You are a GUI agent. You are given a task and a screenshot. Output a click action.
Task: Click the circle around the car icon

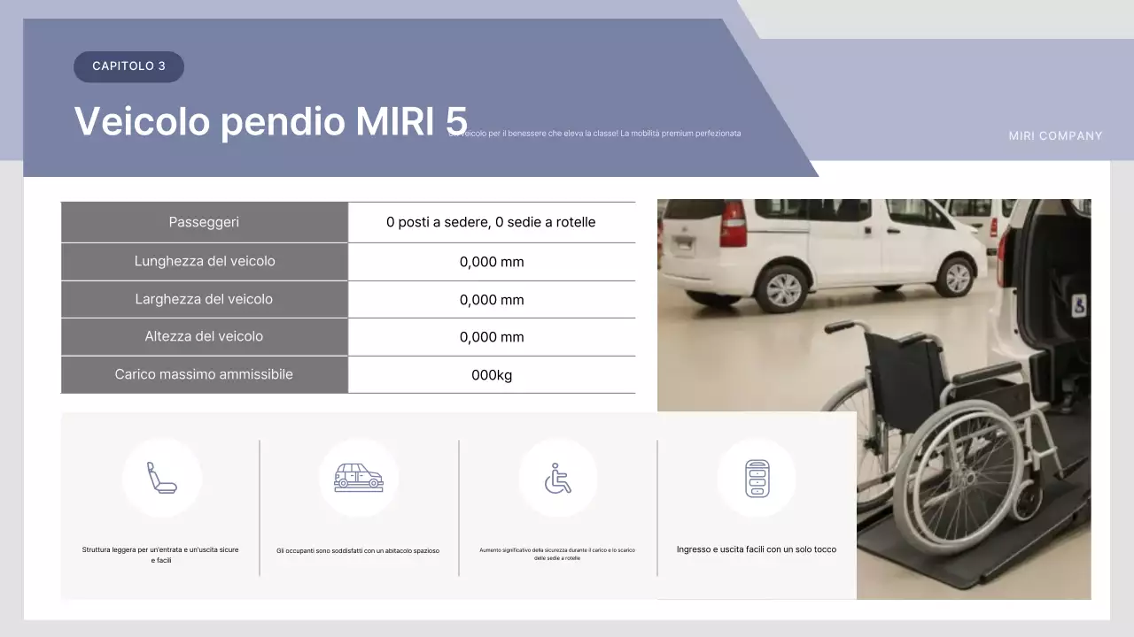point(358,478)
